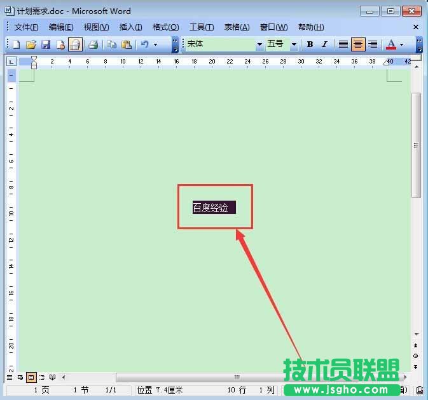Click the vertical scroll down arrow
The image size is (428, 400).
[417, 334]
